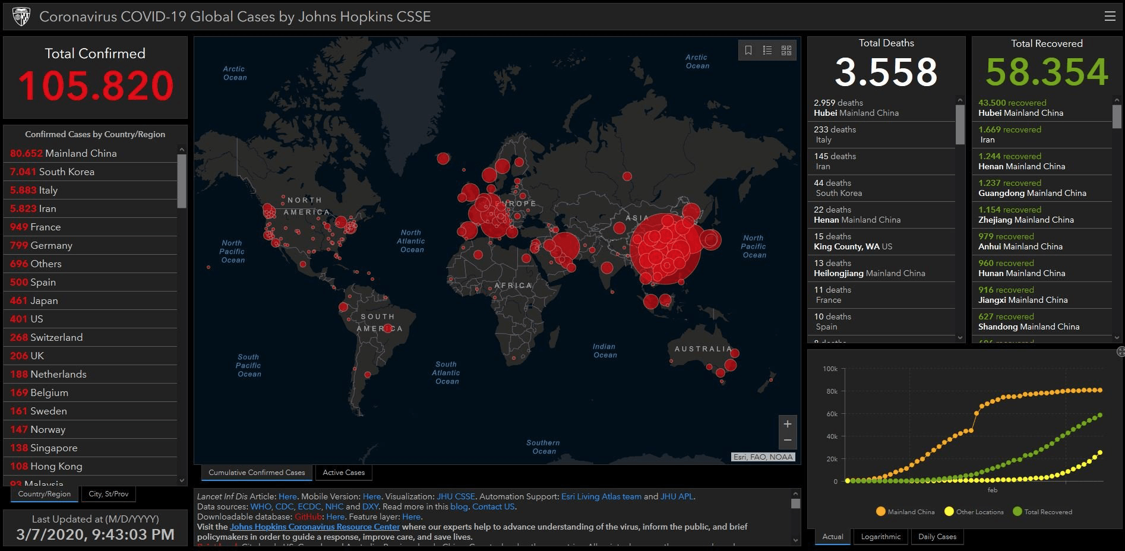This screenshot has height=551, width=1125.
Task: Open the map legend list icon
Action: (x=767, y=50)
